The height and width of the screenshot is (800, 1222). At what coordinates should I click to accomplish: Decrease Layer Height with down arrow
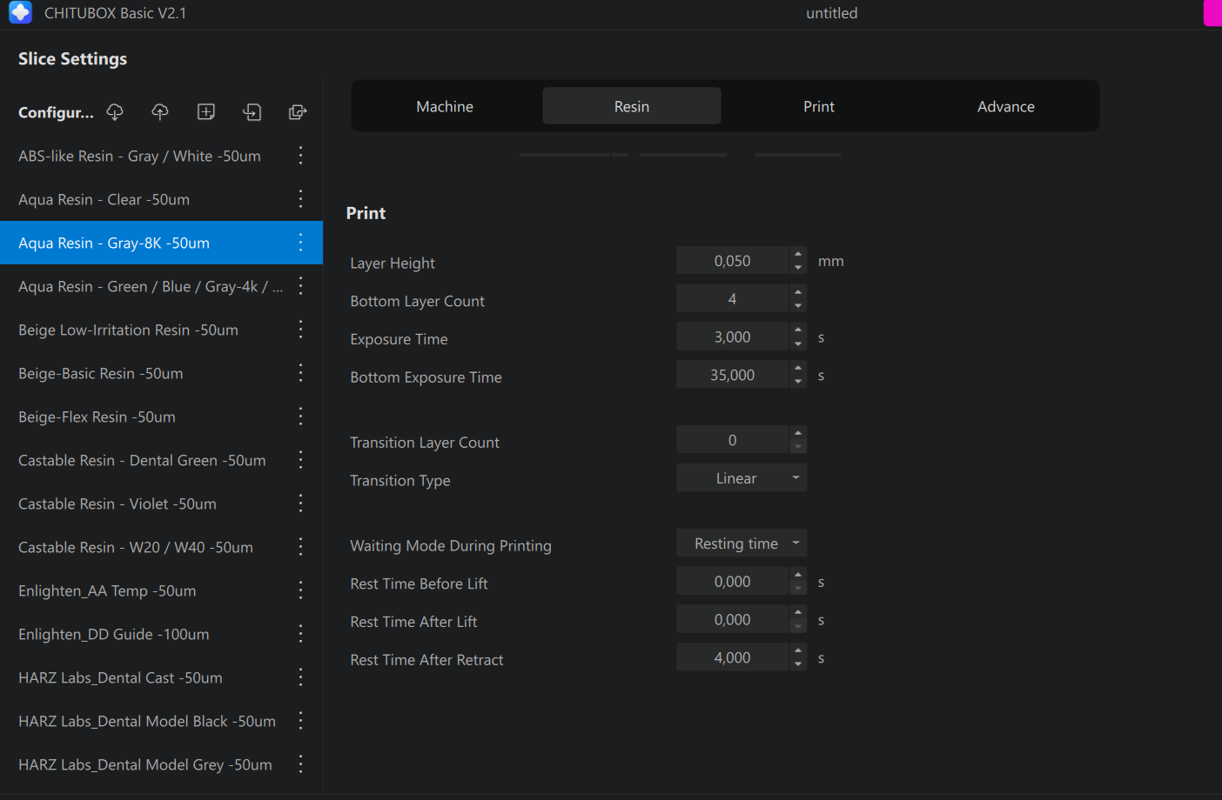(x=798, y=268)
